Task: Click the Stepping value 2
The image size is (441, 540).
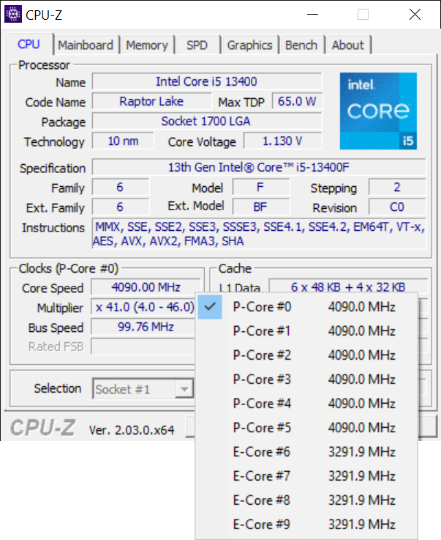Action: pos(397,188)
